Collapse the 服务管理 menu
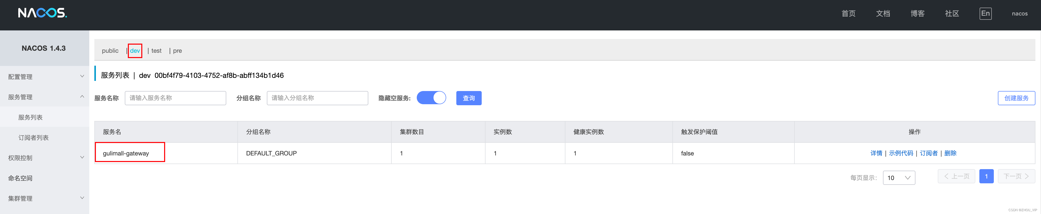The width and height of the screenshot is (1041, 214). (44, 97)
